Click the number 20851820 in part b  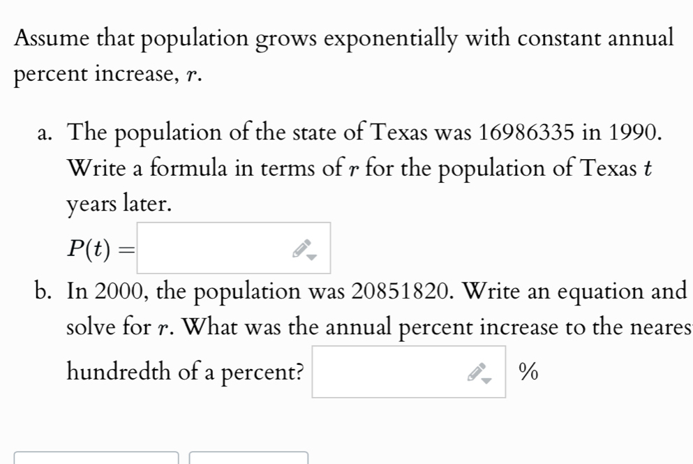[399, 291]
